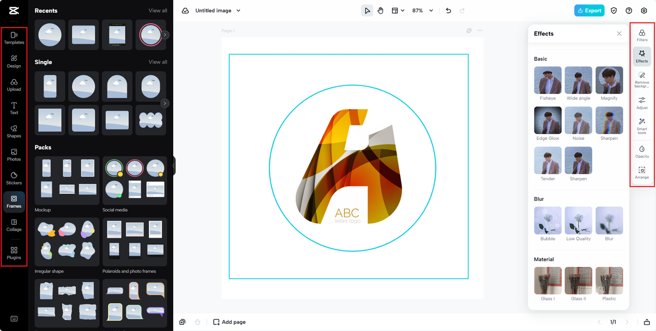Viewport: 656px width, 331px height.
Task: Select the Effects tool in right toolbar
Action: [x=642, y=56]
